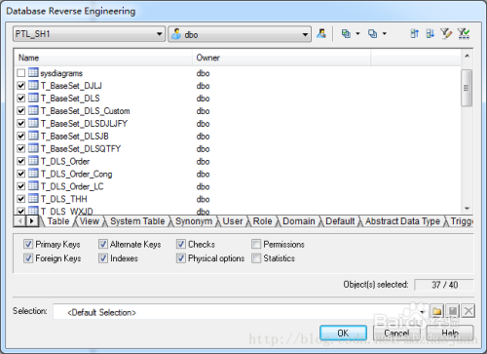Click the T_BaseSet_DJLJ table icon
The image size is (487, 354).
coord(33,85)
